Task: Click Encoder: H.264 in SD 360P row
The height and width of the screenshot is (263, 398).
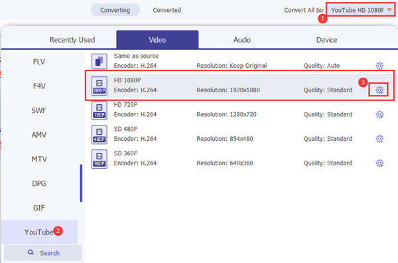Action: [135, 163]
